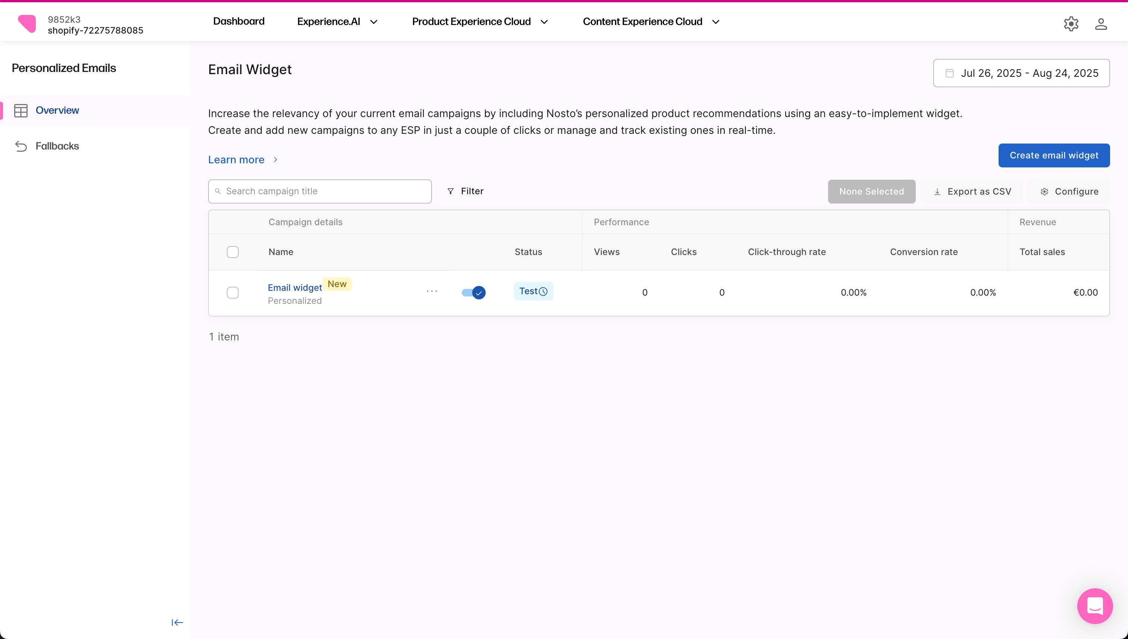The image size is (1128, 639).
Task: Expand the Experience.AI dropdown menu
Action: click(x=337, y=22)
